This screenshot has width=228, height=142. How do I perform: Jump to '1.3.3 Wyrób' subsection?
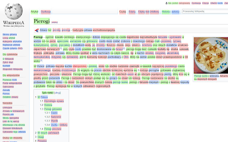tap(51, 121)
